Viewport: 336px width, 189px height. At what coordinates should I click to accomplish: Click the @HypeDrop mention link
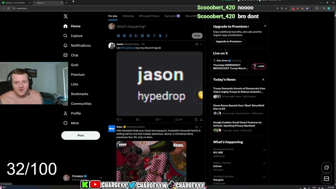pos(128,48)
